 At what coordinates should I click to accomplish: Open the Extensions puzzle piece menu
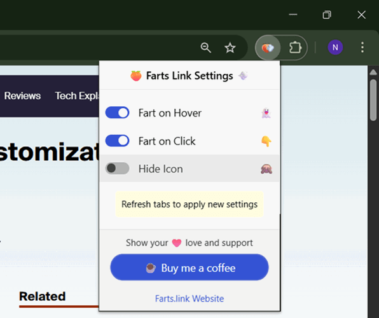pyautogui.click(x=295, y=48)
